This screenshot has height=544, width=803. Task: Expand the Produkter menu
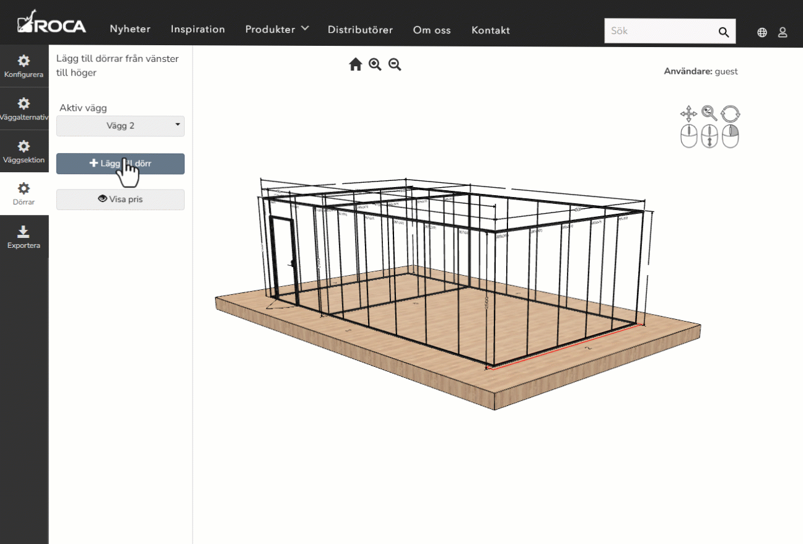(276, 30)
